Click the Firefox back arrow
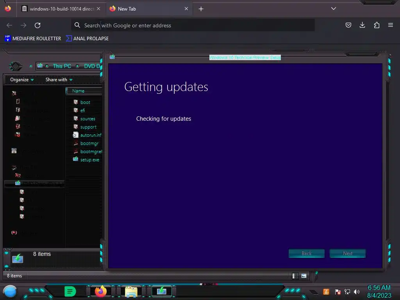 pos(9,25)
